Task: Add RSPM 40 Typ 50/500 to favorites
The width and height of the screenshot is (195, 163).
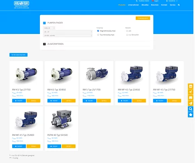Action: [x=54, y=146]
